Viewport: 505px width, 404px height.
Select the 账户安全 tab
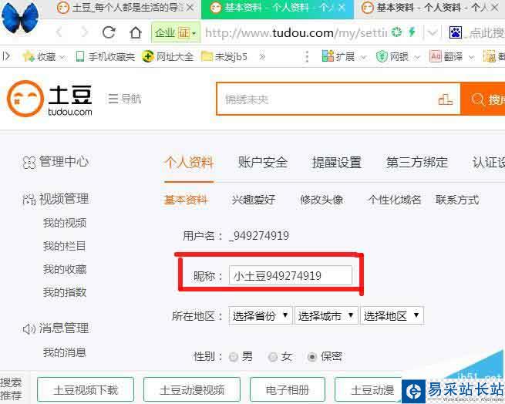(262, 162)
